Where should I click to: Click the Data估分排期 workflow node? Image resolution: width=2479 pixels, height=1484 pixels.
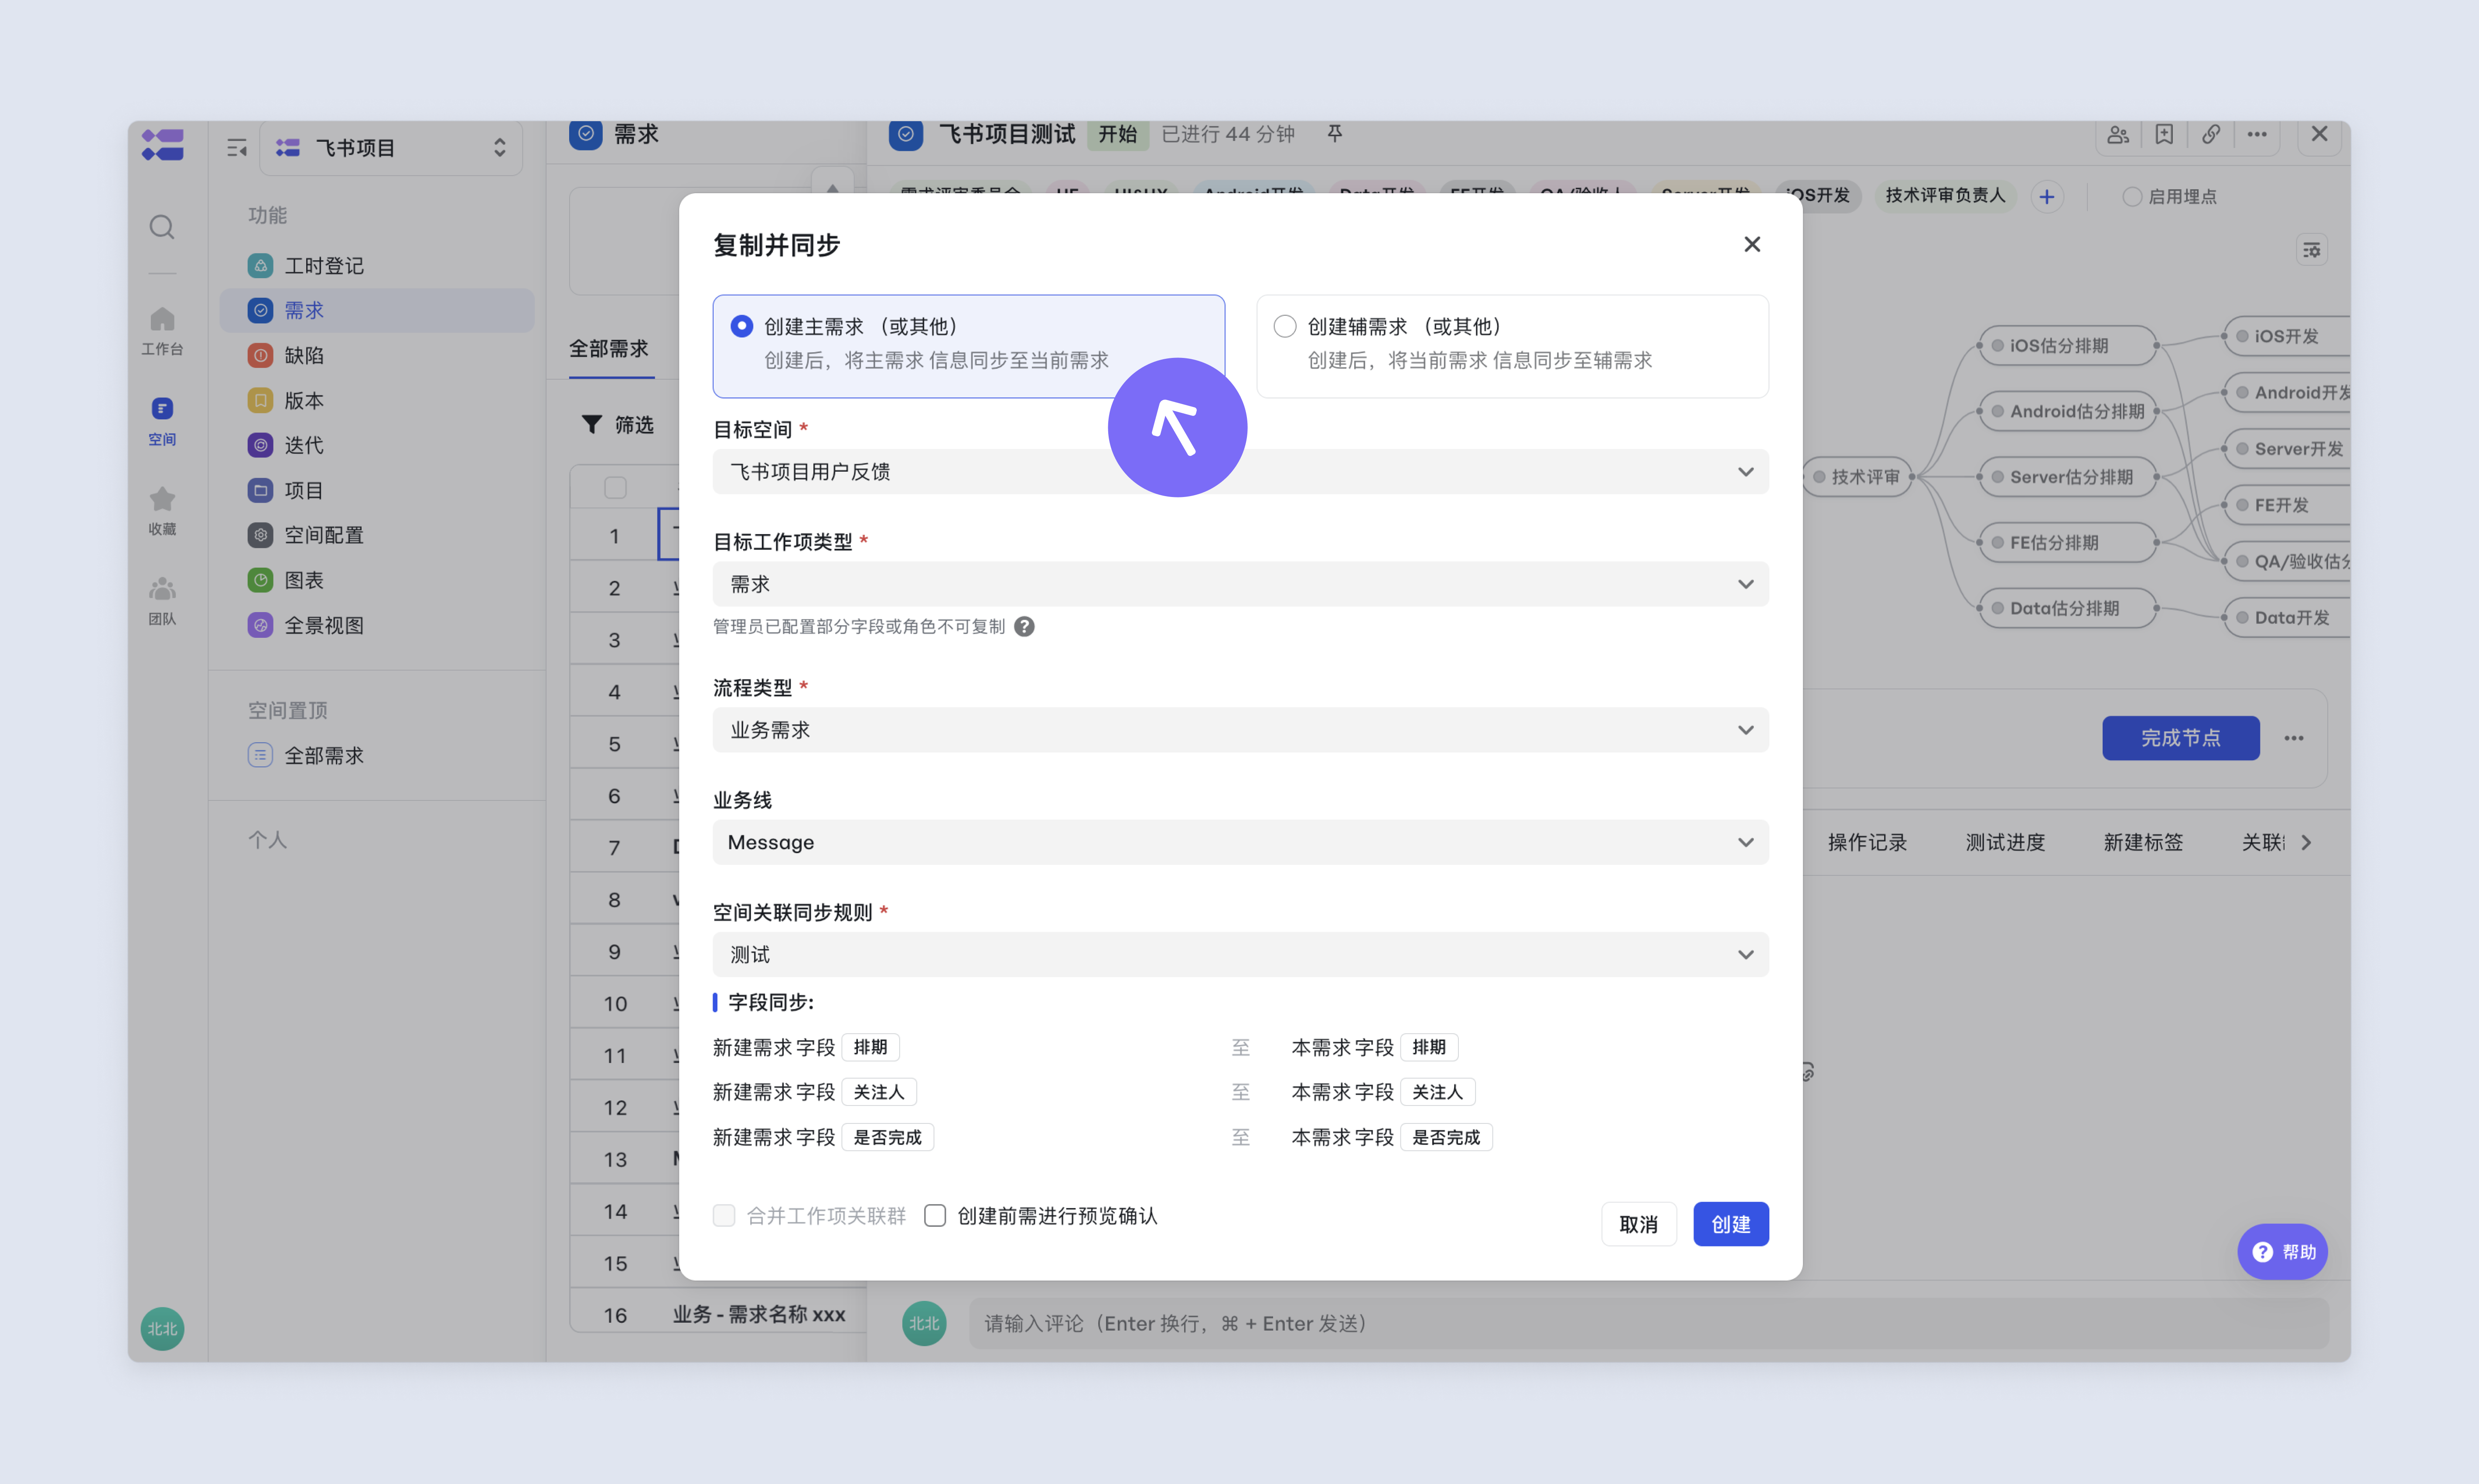[2067, 609]
